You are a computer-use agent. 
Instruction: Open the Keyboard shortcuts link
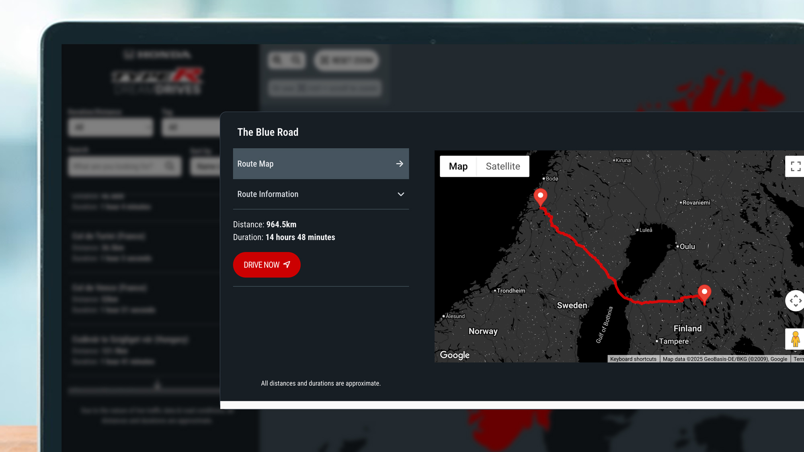[633, 359]
